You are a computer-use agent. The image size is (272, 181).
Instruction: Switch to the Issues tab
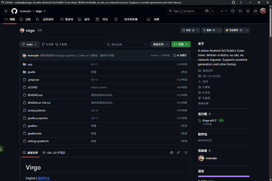point(25,19)
